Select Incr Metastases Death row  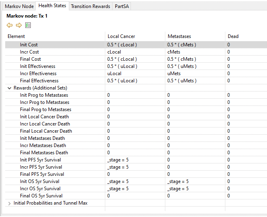(136, 145)
